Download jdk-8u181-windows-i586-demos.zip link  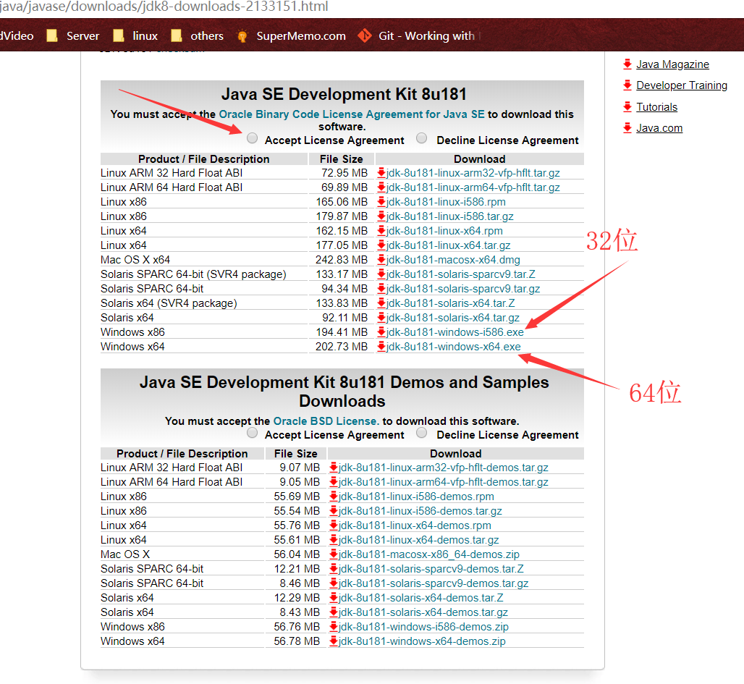tap(423, 627)
